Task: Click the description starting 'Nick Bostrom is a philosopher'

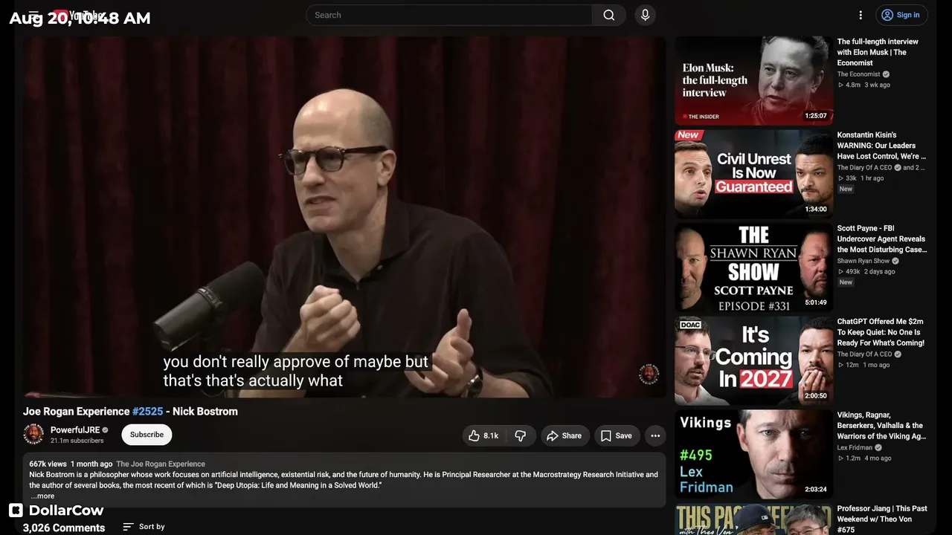Action: coord(344,480)
